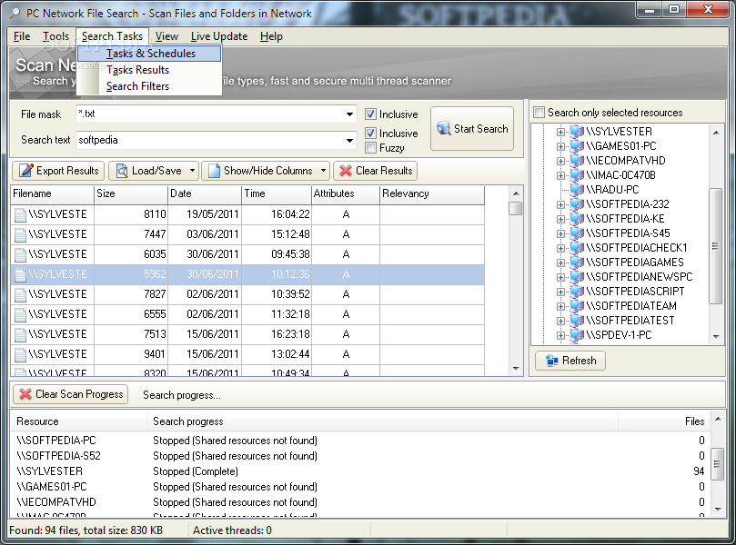Image resolution: width=736 pixels, height=545 pixels.
Task: Click file icon of row sized 6555
Action: tap(20, 314)
